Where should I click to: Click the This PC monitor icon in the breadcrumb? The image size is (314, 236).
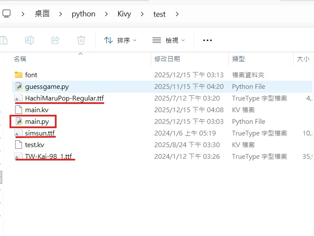6,14
